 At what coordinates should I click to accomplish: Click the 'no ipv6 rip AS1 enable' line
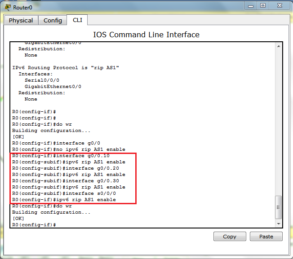tap(69, 149)
